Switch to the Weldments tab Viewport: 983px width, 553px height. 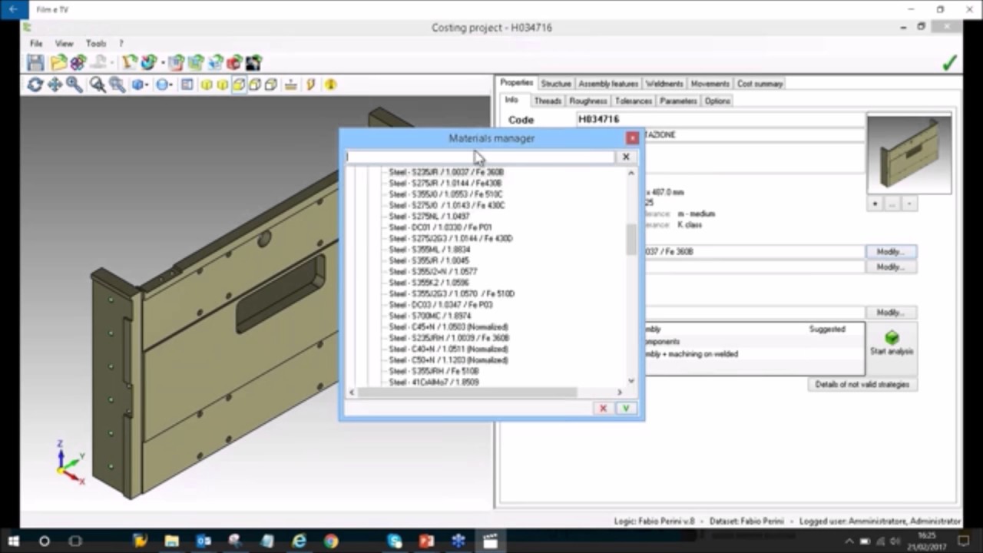(x=664, y=84)
